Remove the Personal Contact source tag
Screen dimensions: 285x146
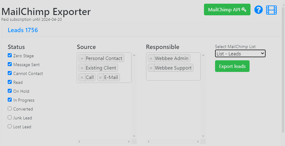[82, 58]
